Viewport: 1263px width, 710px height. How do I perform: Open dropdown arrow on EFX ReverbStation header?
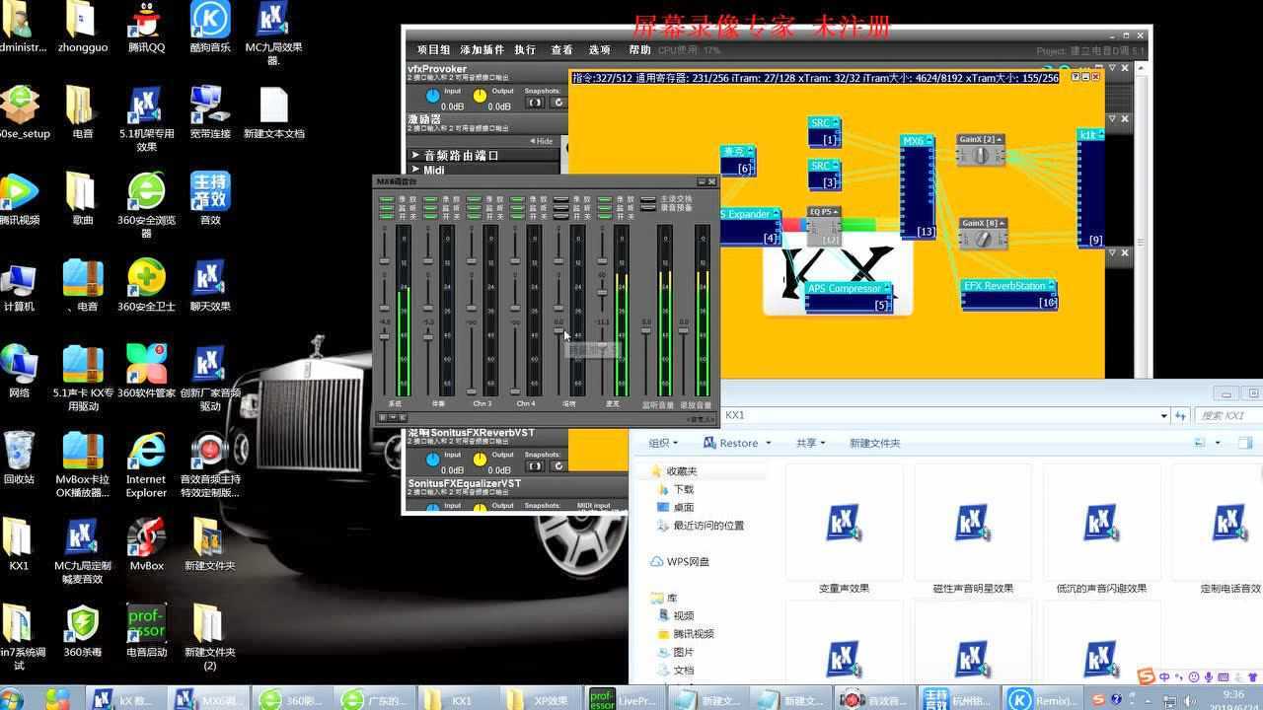click(1052, 286)
